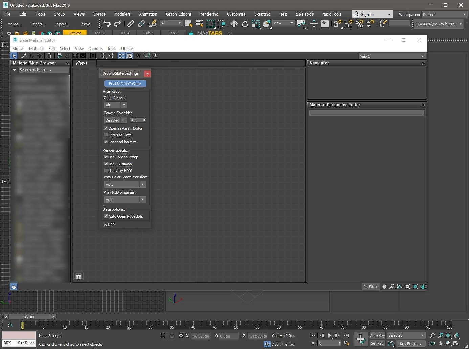Toggle Parameter Editor panel icon

[129, 56]
